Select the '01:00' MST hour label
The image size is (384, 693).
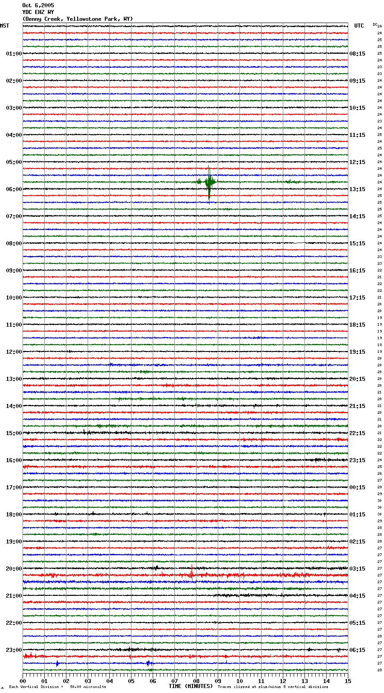coord(14,54)
